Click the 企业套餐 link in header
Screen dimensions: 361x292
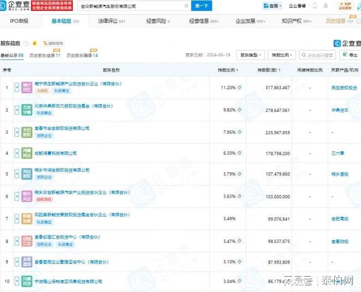[x=297, y=6]
